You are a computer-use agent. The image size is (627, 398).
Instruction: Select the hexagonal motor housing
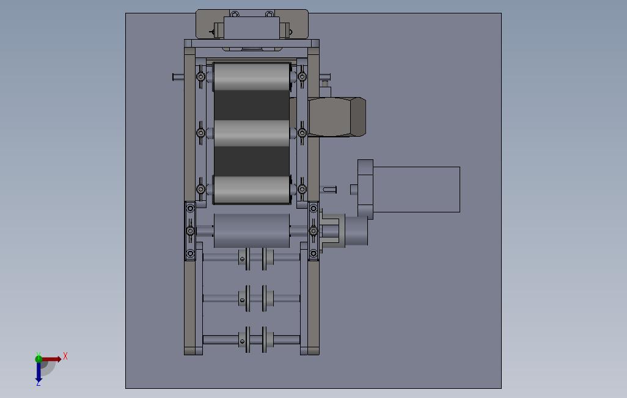(x=337, y=117)
